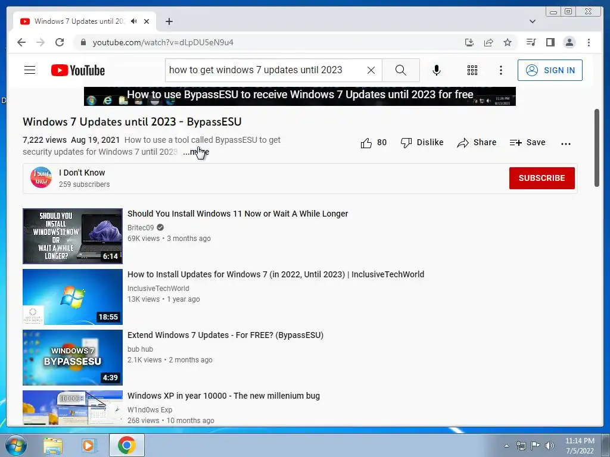Click the video player area at top
The width and height of the screenshot is (610, 457).
300,96
